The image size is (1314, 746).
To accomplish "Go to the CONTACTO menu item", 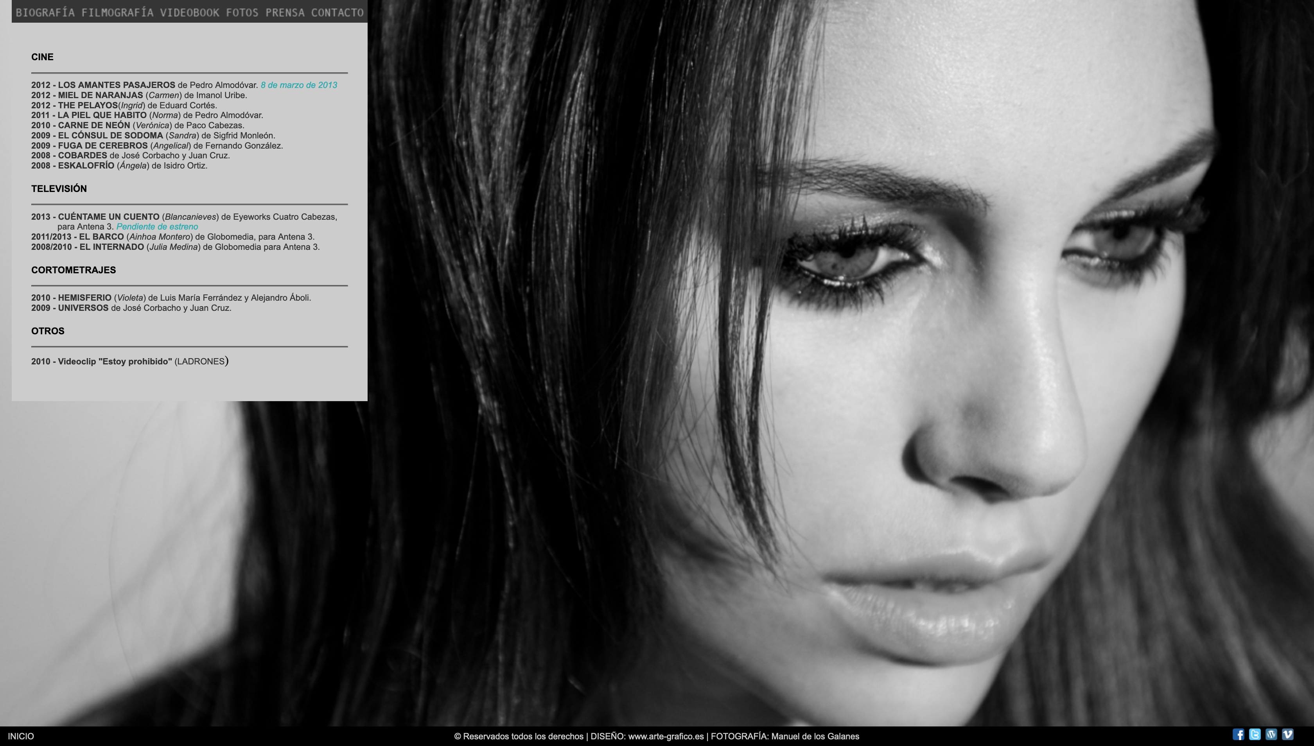I will (x=337, y=13).
